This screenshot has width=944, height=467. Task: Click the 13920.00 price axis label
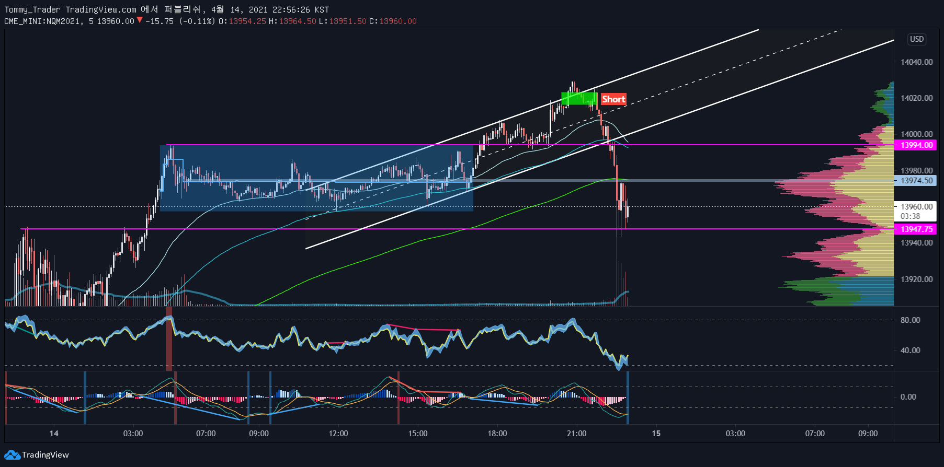pyautogui.click(x=916, y=279)
